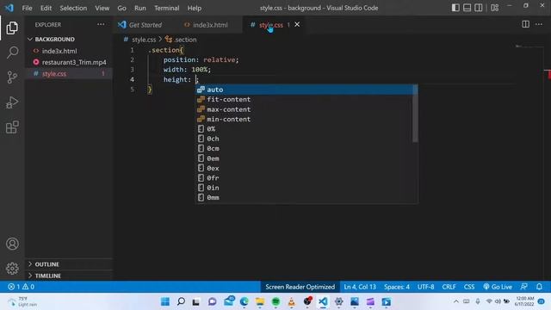Open the Manage gear icon

(12, 268)
